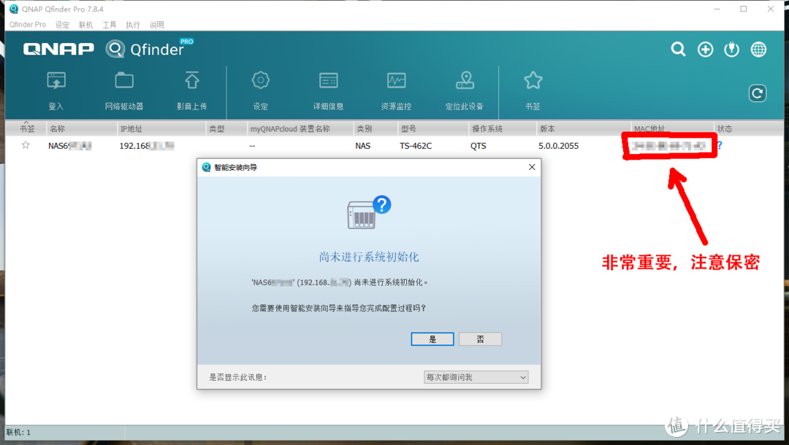Screen dimensions: 789x445
Task: Sort by myQNAPcloud 装置名称 column header
Action: [300, 128]
